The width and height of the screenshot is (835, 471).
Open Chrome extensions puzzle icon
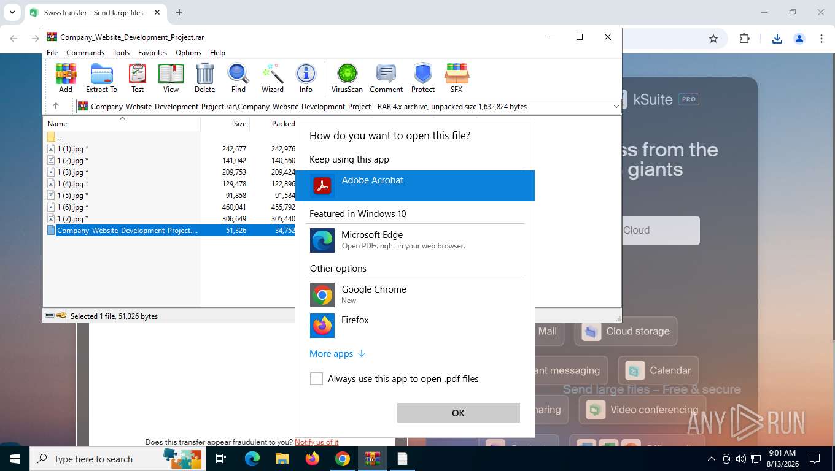744,39
